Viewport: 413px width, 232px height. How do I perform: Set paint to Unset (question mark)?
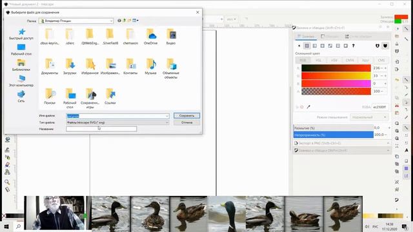tap(354, 46)
